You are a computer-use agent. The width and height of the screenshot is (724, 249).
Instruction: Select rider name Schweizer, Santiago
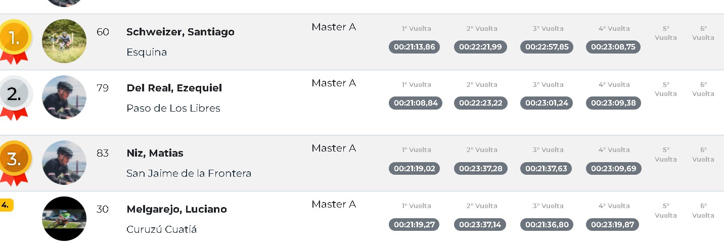coord(180,32)
